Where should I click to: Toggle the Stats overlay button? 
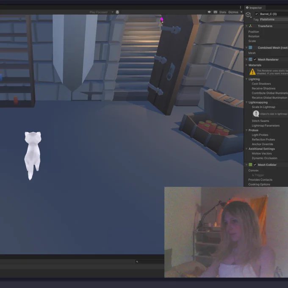(x=223, y=12)
